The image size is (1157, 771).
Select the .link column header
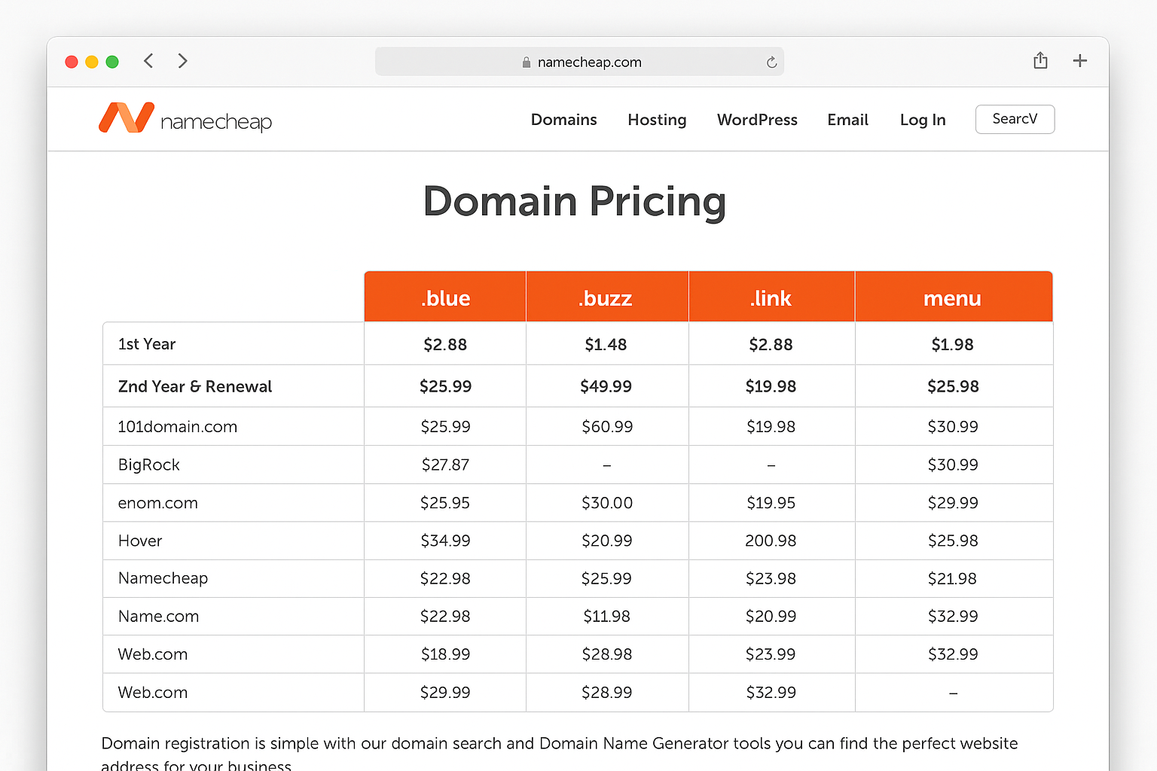pos(771,297)
